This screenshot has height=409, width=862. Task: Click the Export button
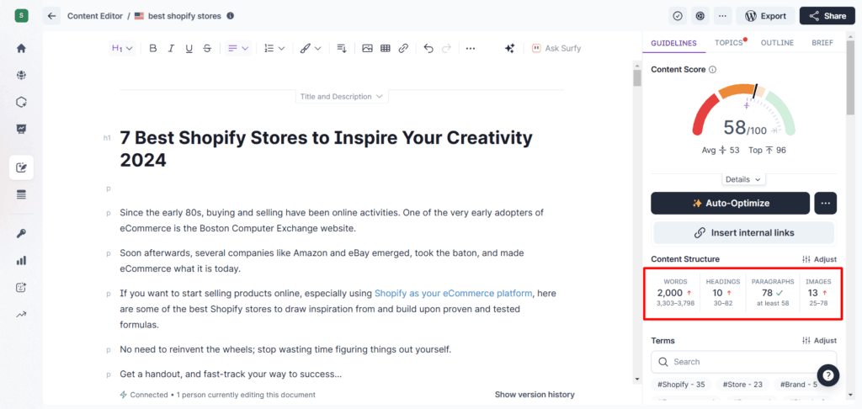765,16
